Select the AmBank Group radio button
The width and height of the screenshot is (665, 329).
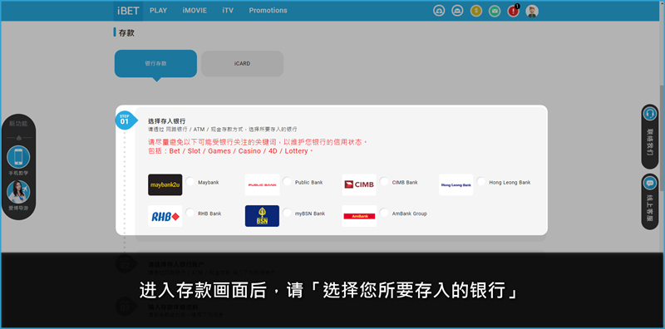384,213
